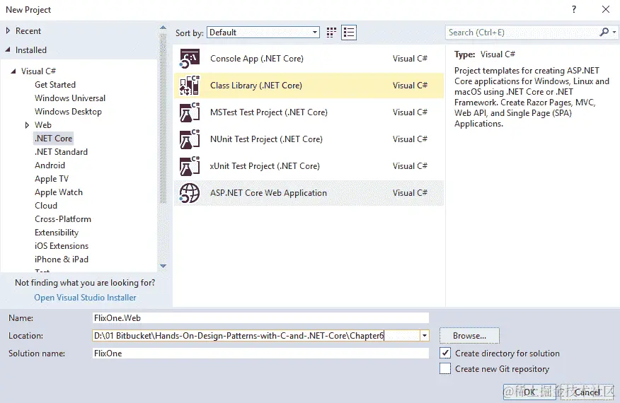Click the Location path field

coord(256,336)
